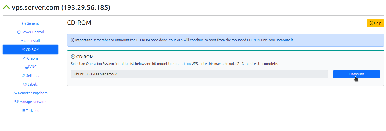Click the Labels tag icon
This screenshot has height=131, width=386.
[25, 84]
